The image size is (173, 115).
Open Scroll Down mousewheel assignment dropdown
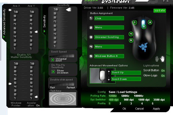click(x=126, y=79)
